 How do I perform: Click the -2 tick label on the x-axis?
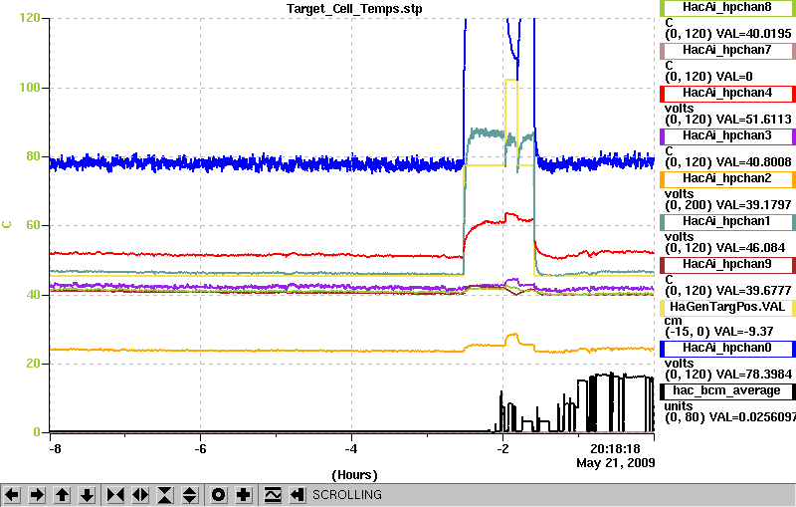click(x=502, y=449)
